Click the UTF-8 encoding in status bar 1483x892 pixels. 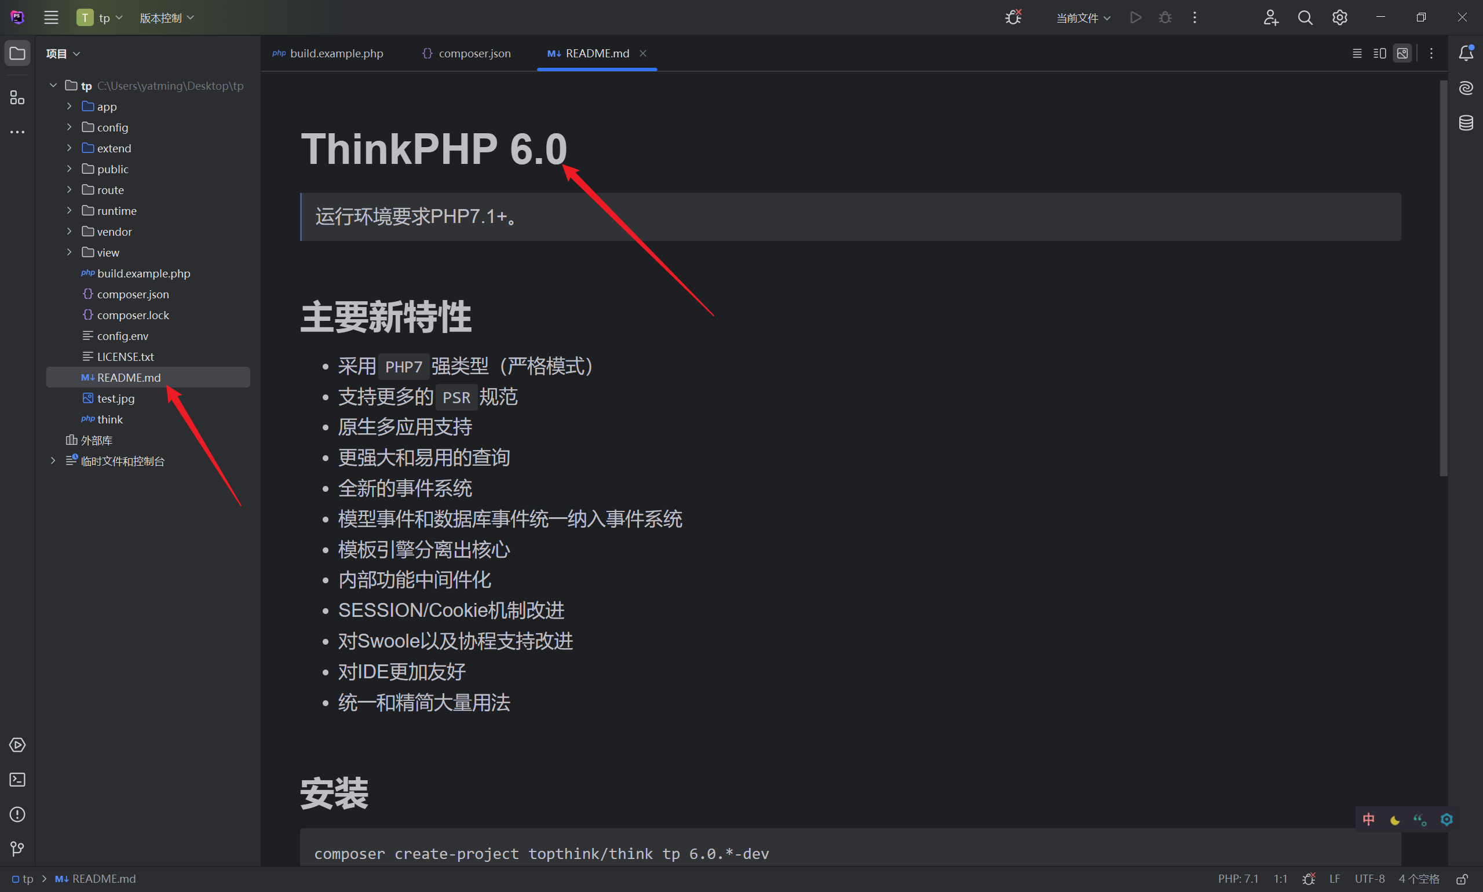(x=1369, y=879)
